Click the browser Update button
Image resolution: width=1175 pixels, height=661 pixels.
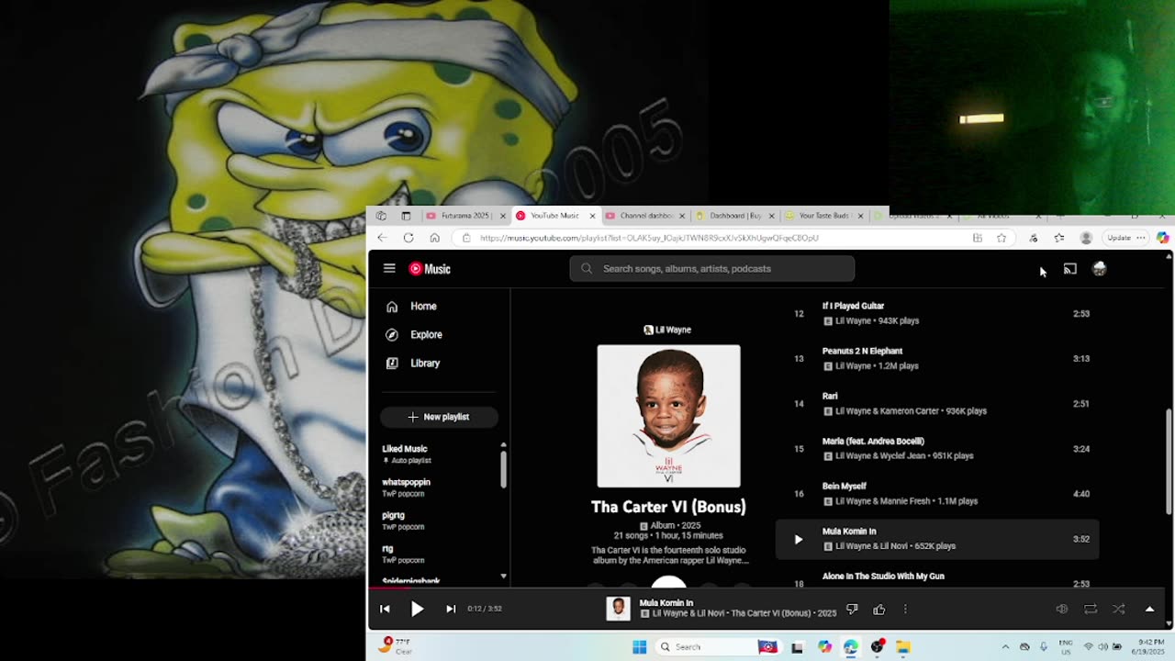coord(1126,238)
